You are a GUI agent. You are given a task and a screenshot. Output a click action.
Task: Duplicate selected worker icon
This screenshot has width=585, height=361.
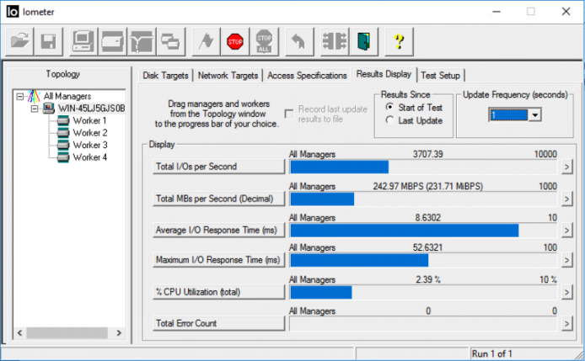[x=171, y=41]
